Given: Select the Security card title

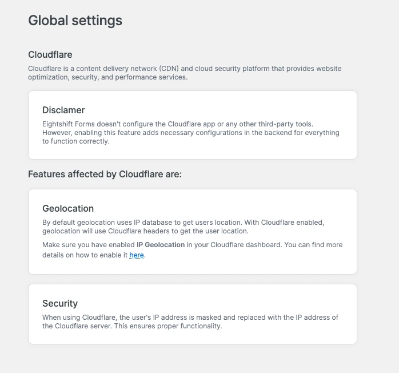Looking at the screenshot, I should [60, 303].
